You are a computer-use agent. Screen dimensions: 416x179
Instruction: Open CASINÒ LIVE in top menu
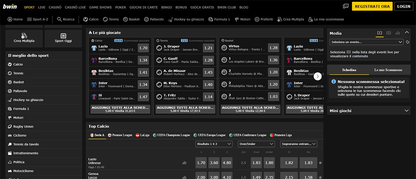coord(75,7)
